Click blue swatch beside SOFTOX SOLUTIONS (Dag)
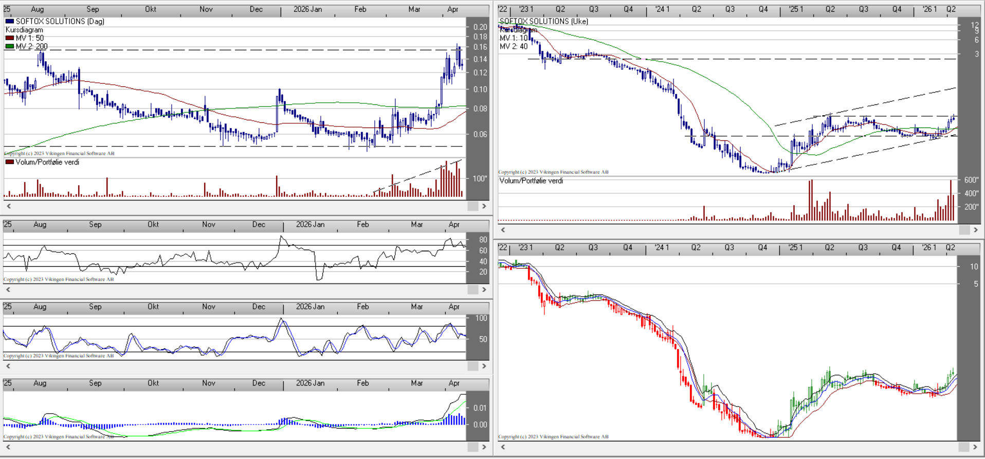The height and width of the screenshot is (459, 985). [9, 22]
